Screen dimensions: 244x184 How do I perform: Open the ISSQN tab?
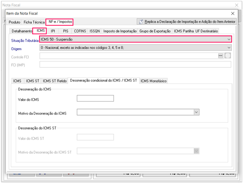[95, 31]
